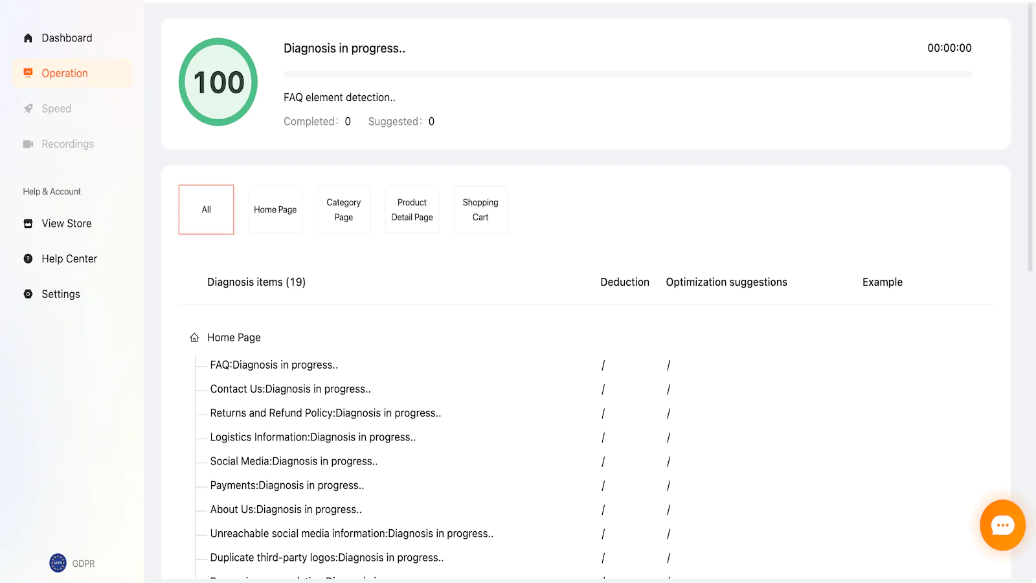Image resolution: width=1036 pixels, height=583 pixels.
Task: Click the Recordings camera icon
Action: tap(28, 144)
